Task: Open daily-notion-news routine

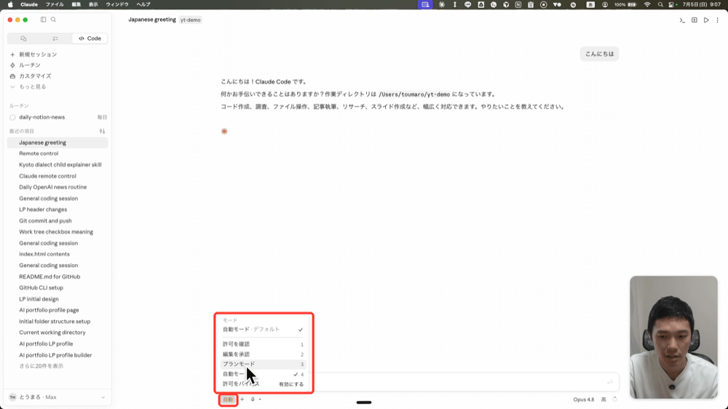Action: pyautogui.click(x=58, y=117)
